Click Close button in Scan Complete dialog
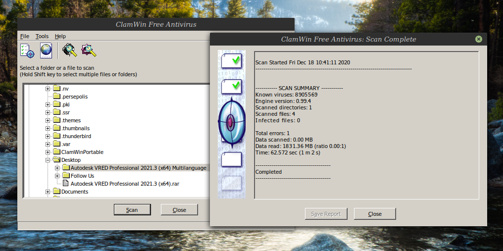 [x=375, y=214]
